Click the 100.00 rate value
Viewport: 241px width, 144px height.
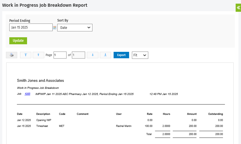pyautogui.click(x=149, y=126)
